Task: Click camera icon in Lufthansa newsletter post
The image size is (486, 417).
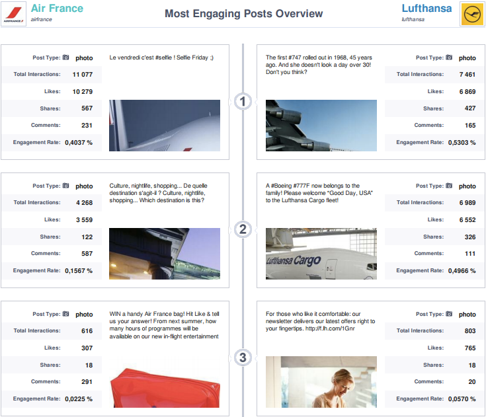Action: point(449,314)
